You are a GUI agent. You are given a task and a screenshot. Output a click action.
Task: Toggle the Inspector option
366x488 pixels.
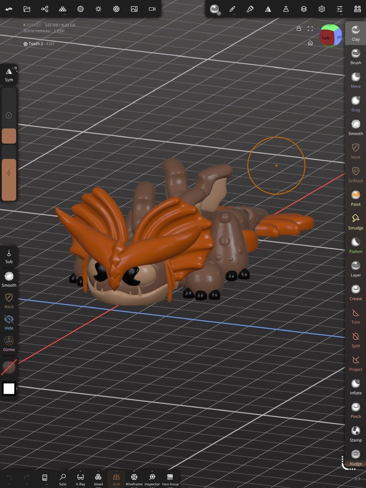click(152, 479)
